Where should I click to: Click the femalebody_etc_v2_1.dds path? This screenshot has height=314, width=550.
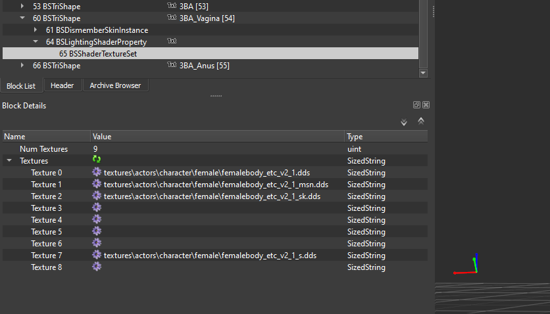point(207,173)
